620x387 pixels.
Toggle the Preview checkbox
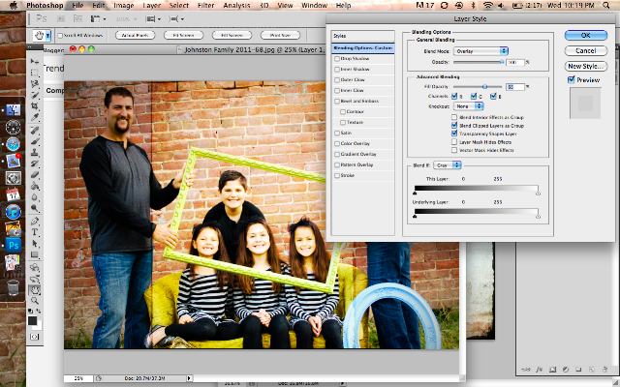571,79
